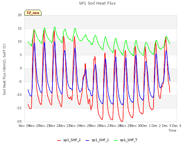Click the green sp1_SHF_T legend swatch
This screenshot has height=146, width=195.
116,141
